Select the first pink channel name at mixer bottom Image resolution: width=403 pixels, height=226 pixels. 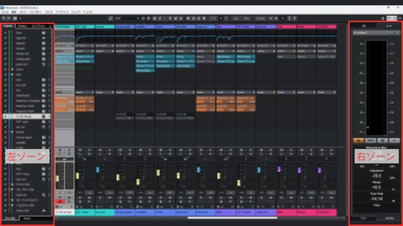(286, 212)
